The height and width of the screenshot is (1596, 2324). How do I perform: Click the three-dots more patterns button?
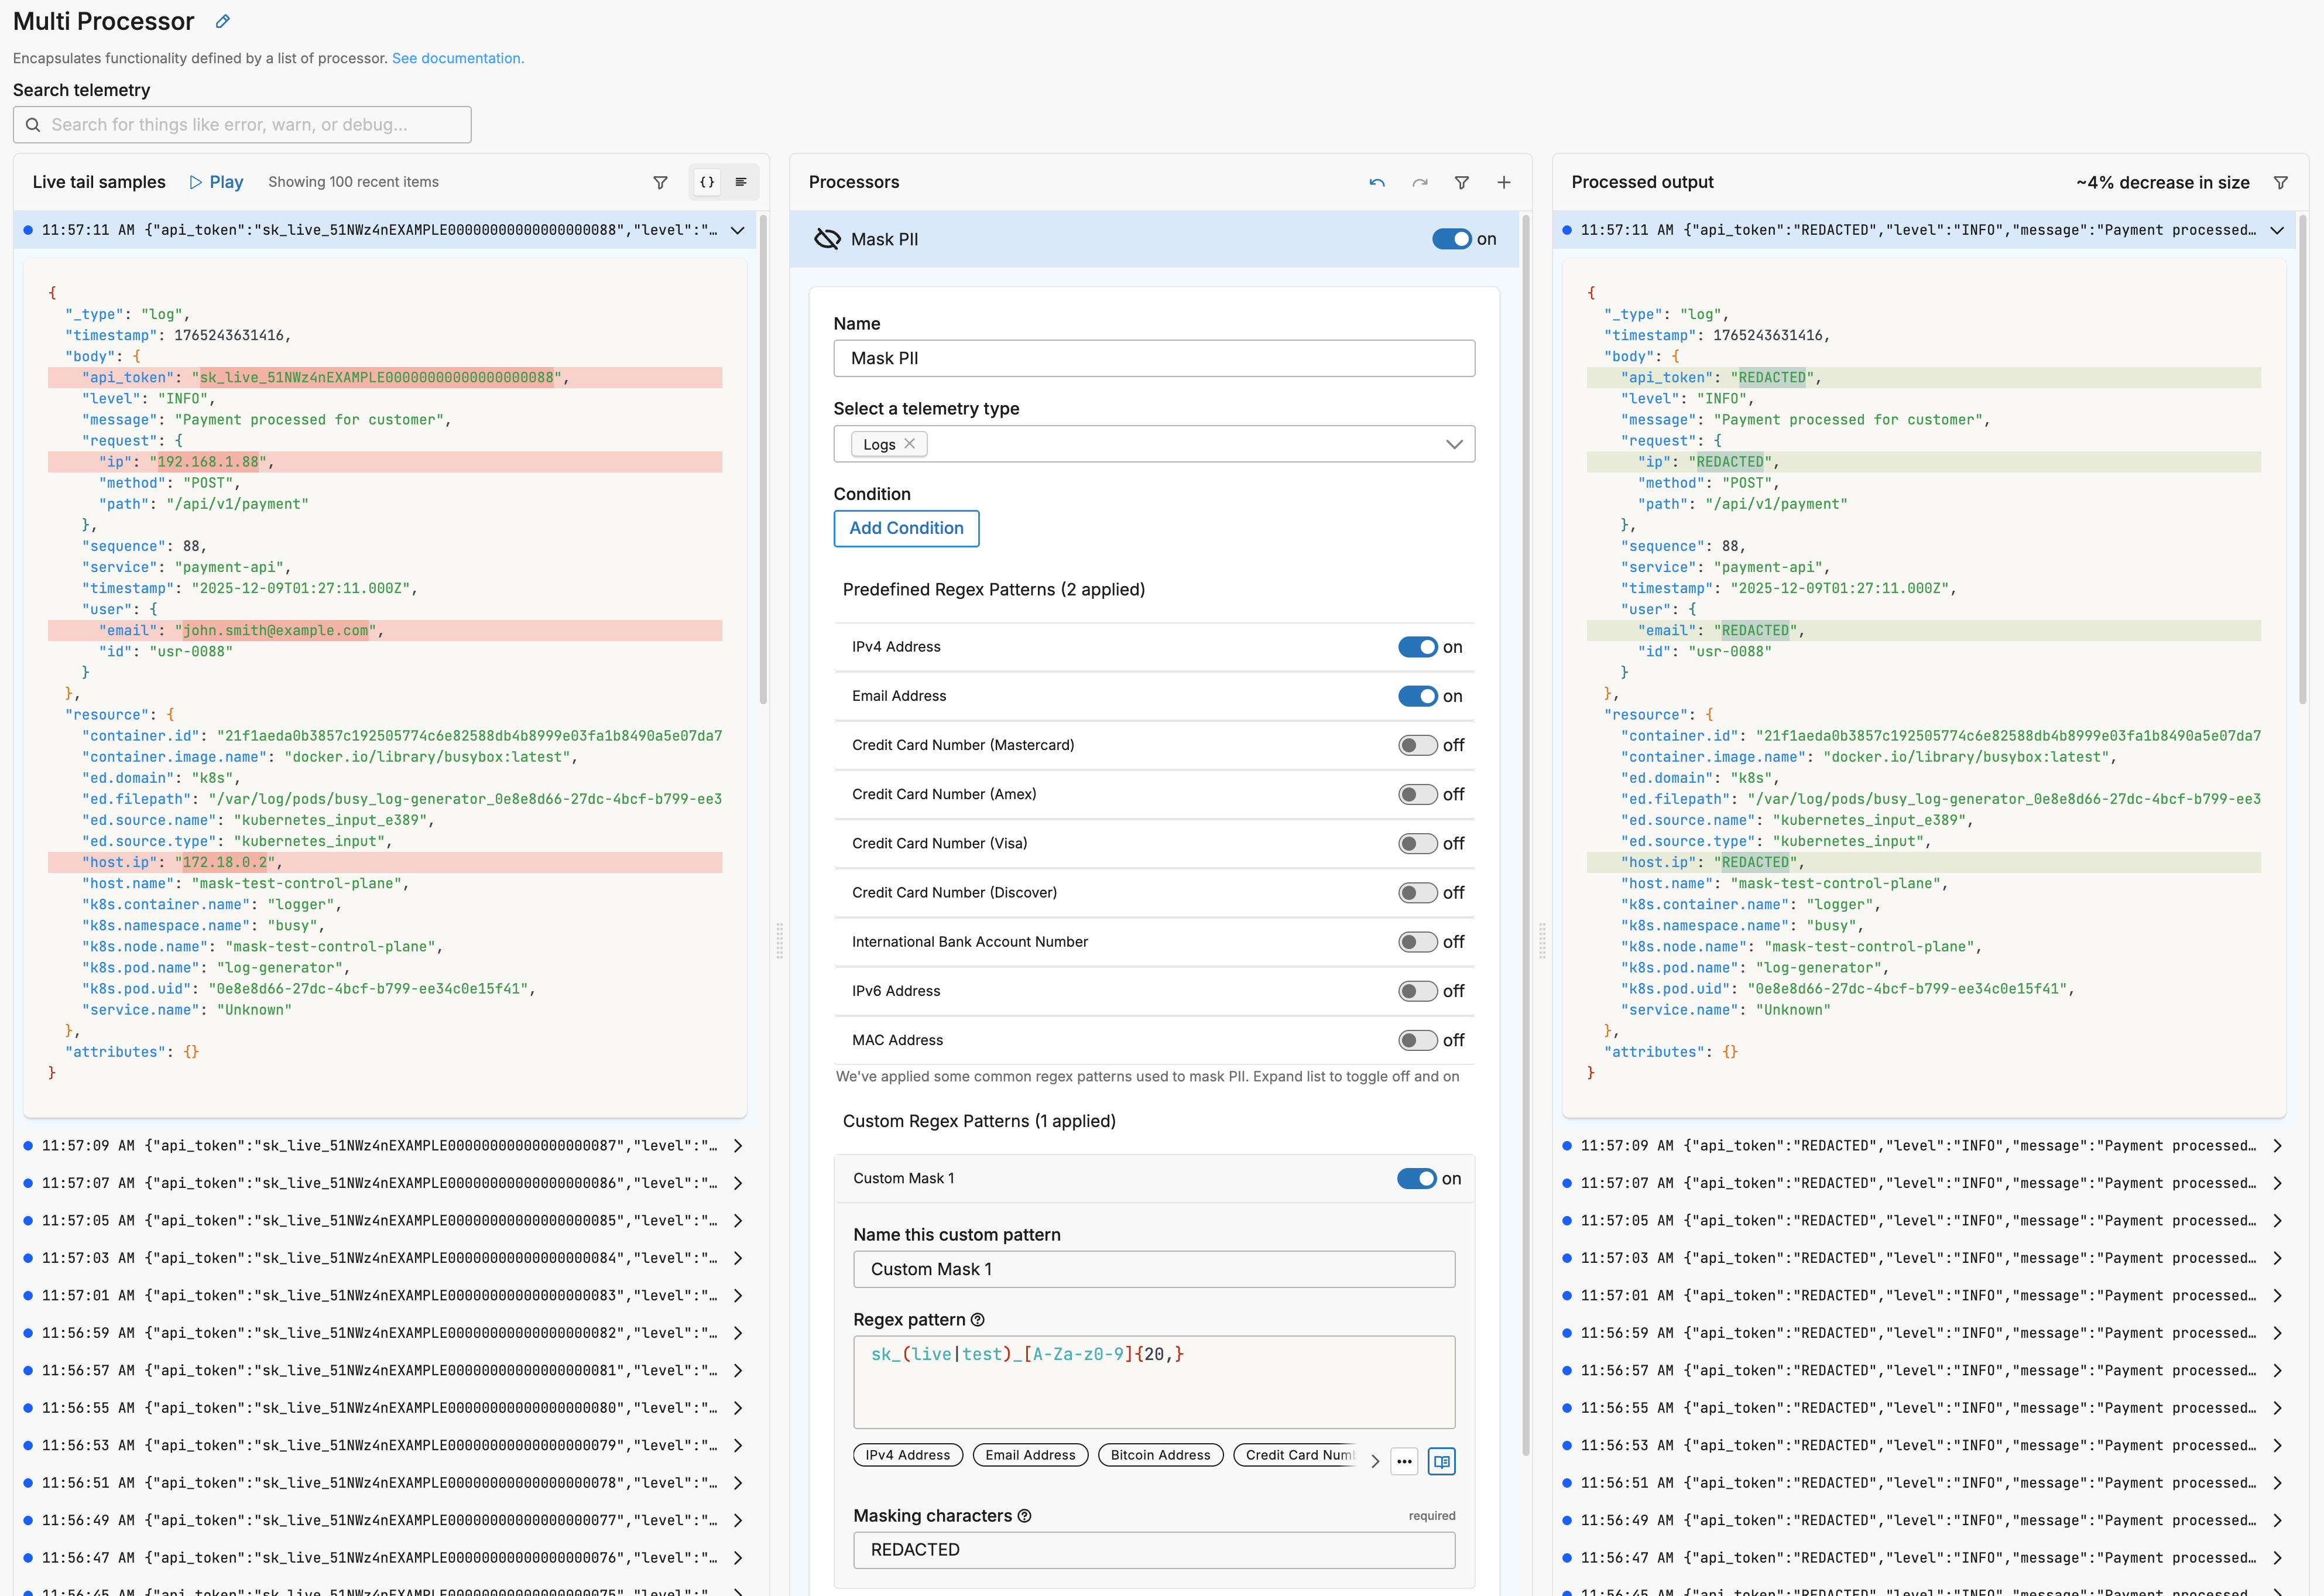click(x=1404, y=1461)
